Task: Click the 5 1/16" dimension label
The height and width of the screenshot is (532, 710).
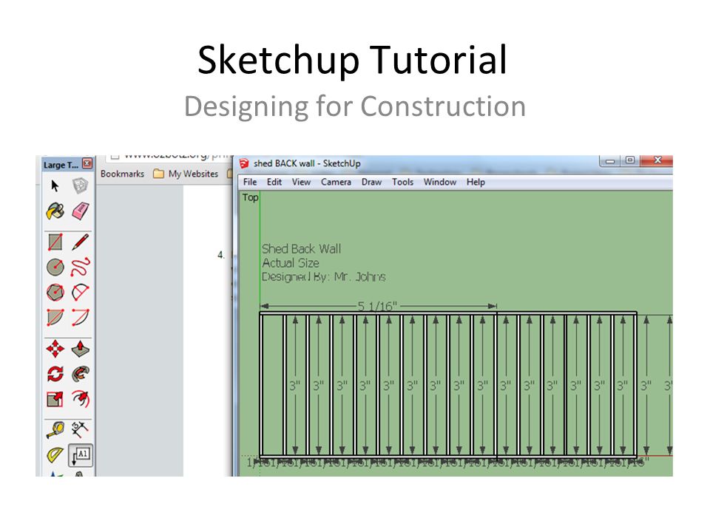Action: (377, 306)
